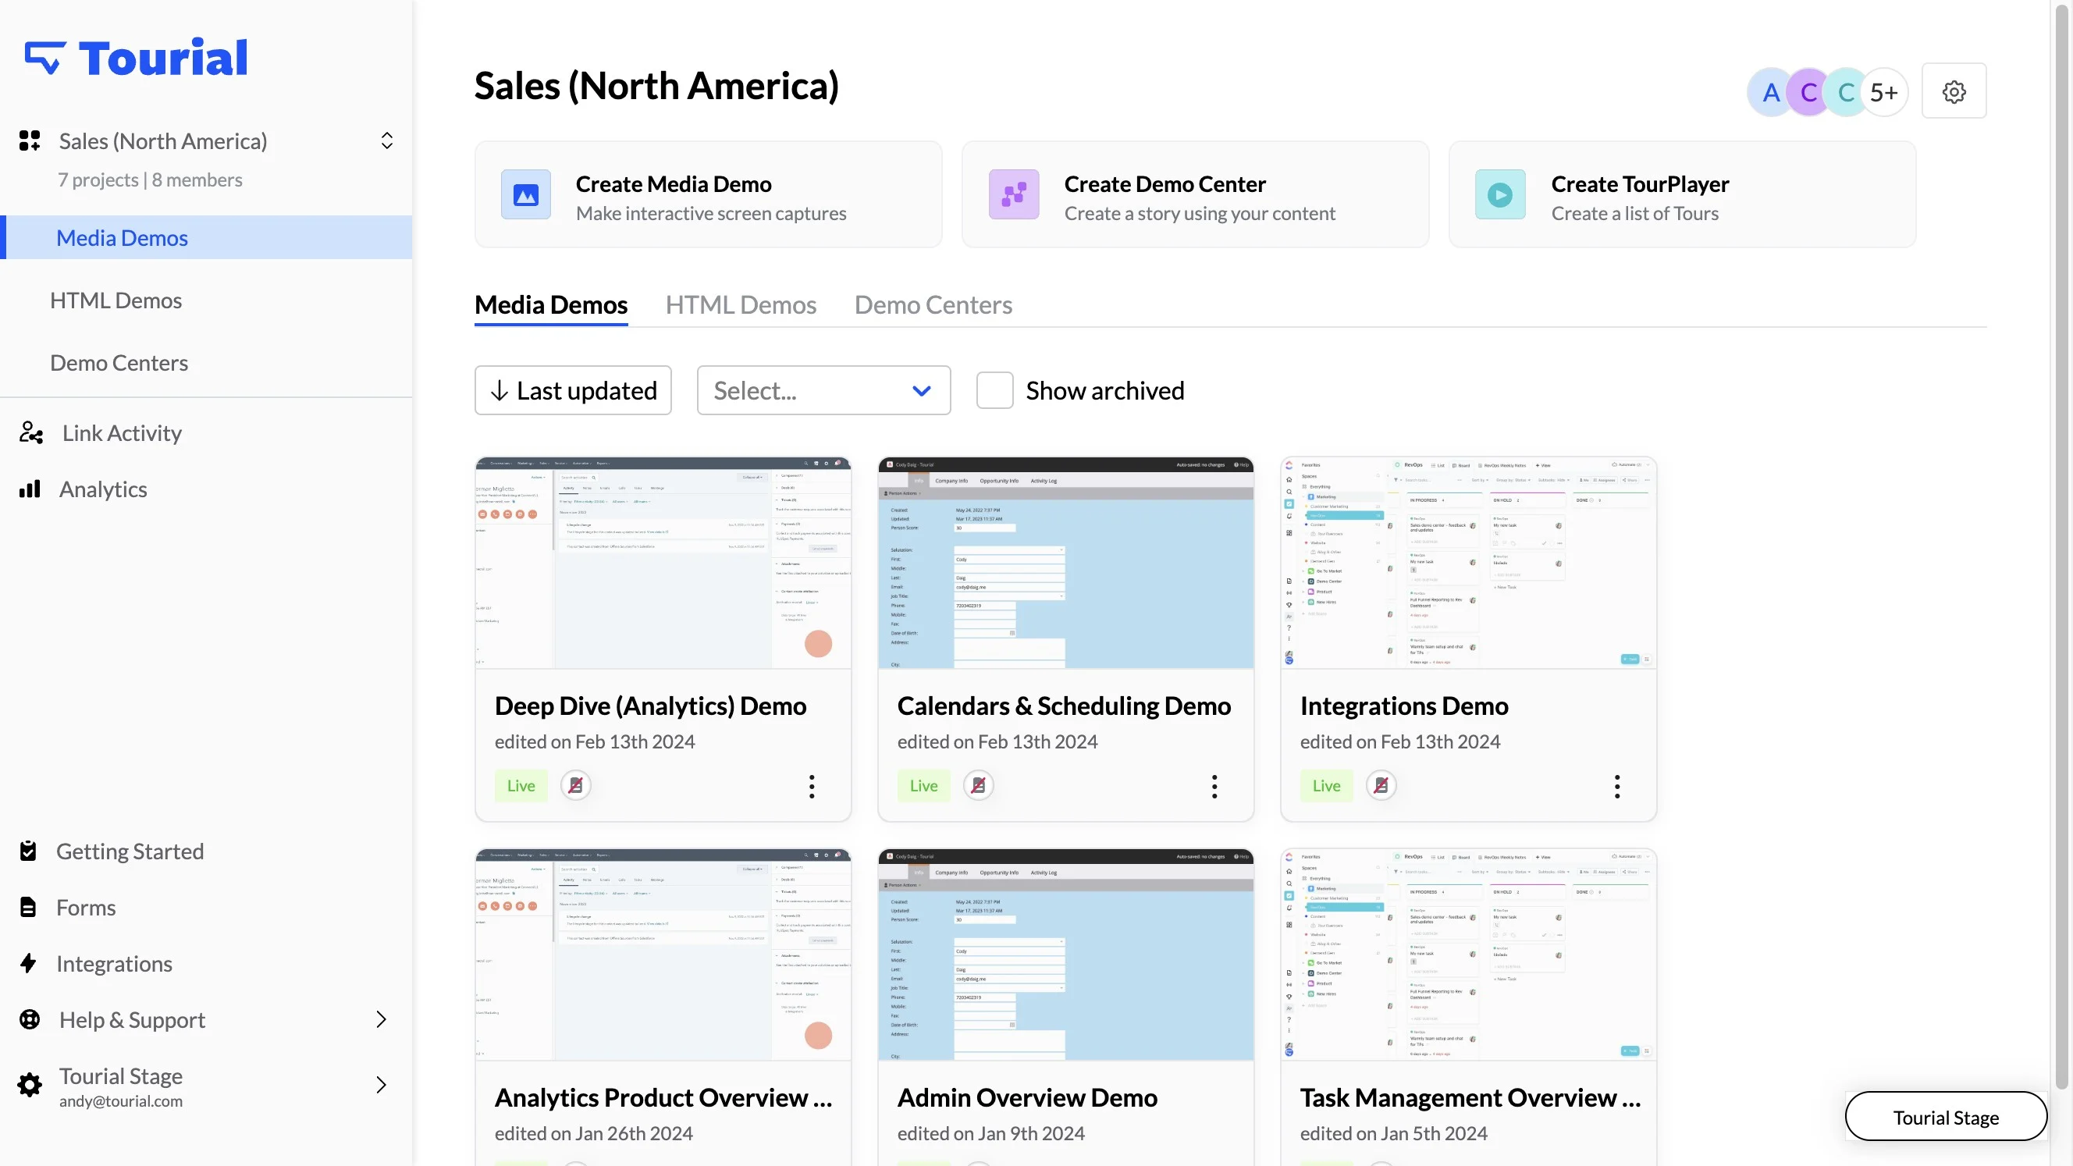Click 'edited on Jan 9th 2024' text

click(991, 1133)
